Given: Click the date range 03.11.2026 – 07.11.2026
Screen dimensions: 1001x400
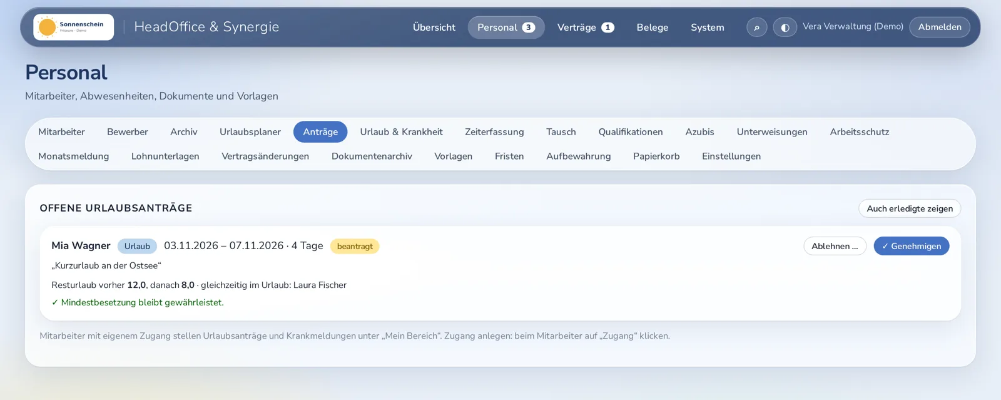Looking at the screenshot, I should [x=223, y=245].
